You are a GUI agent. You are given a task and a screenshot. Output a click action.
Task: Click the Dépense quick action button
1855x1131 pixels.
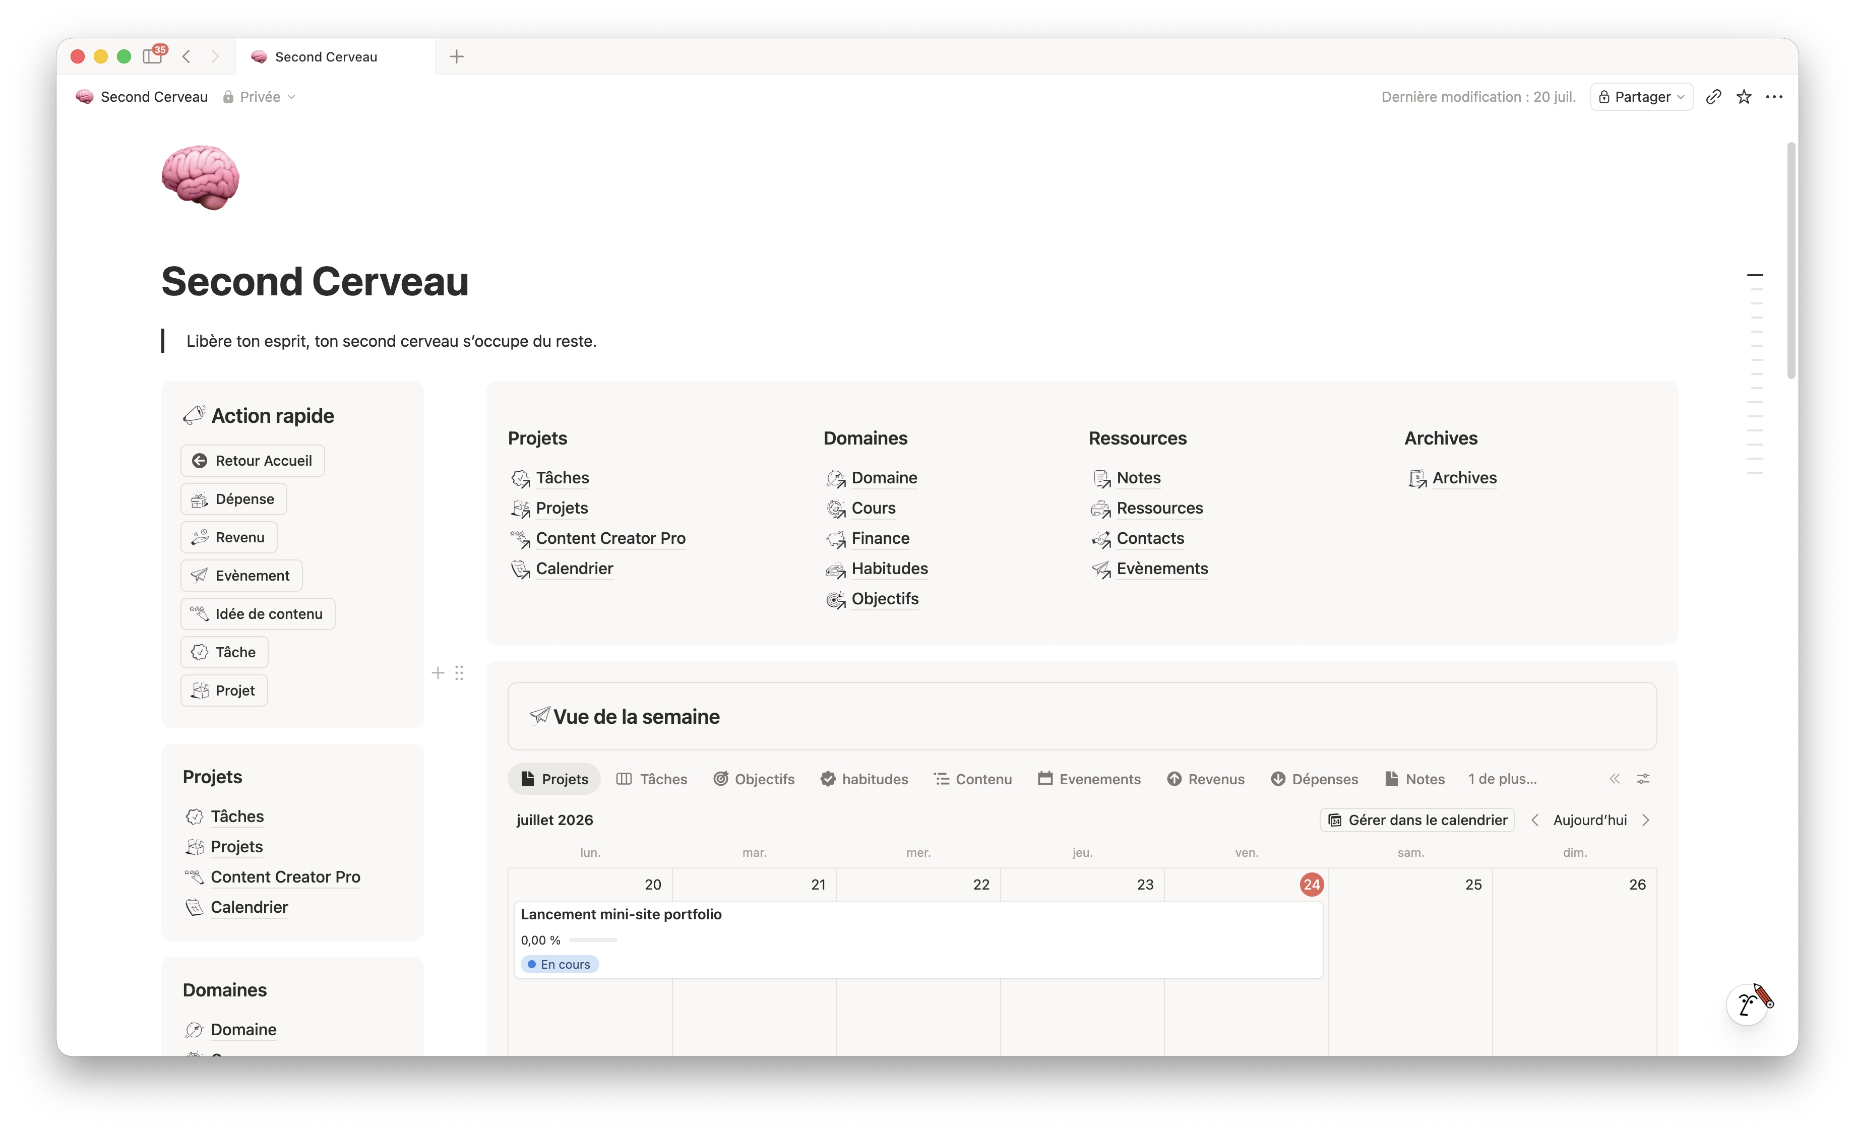point(233,499)
